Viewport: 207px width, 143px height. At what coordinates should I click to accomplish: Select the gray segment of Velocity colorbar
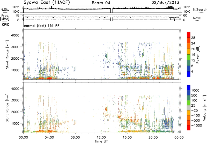[189, 108]
